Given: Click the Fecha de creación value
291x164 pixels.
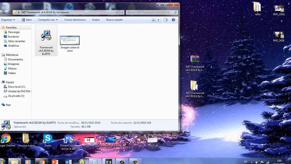Looking at the screenshot, I should point(142,123).
